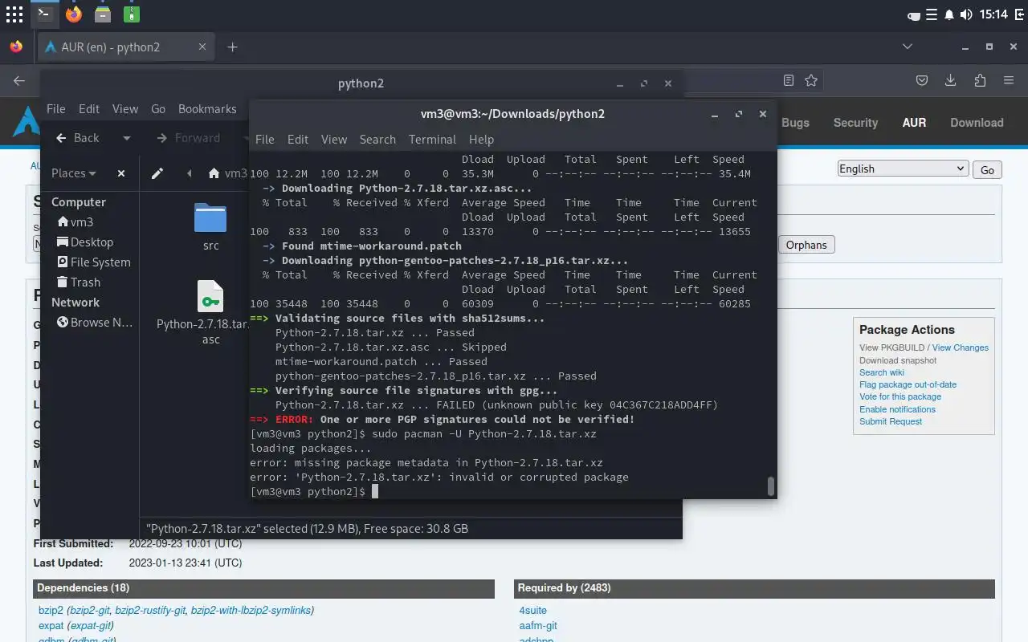Open the file manager Bookmarks menu
The height and width of the screenshot is (642, 1028).
[207, 109]
